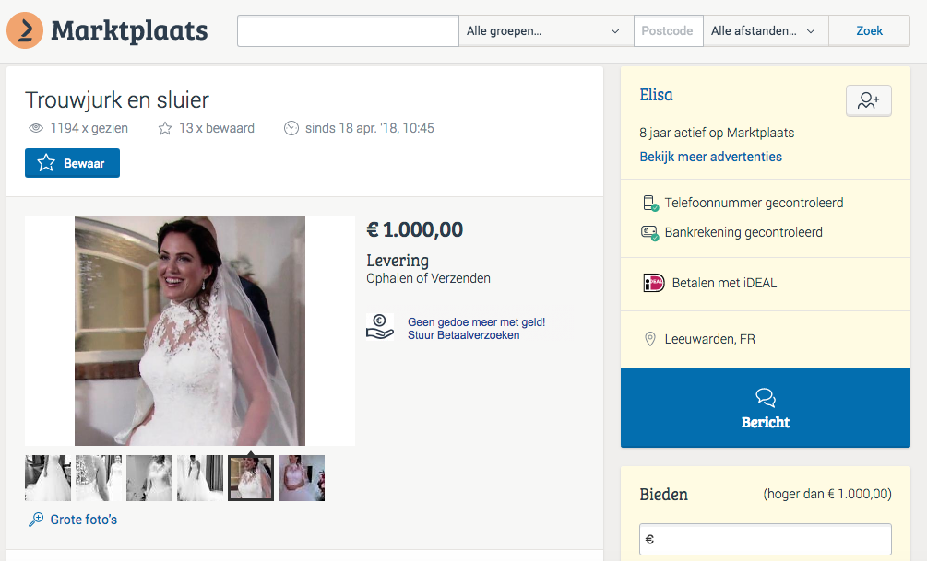
Task: Open the Alle groepen category dropdown
Action: point(546,30)
